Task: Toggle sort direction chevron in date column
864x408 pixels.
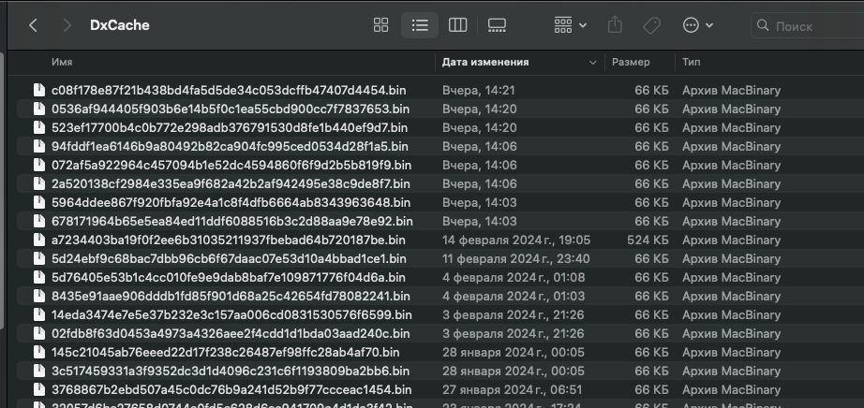Action: [593, 63]
